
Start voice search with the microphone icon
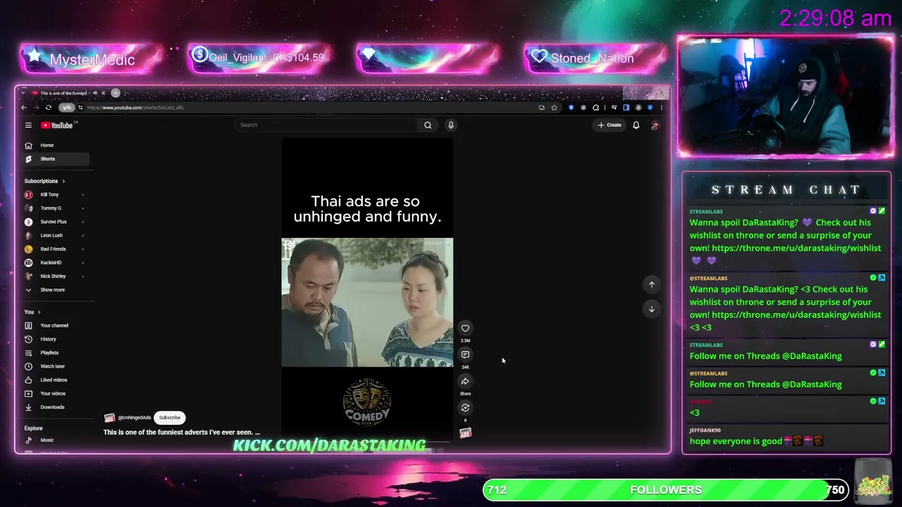point(451,125)
